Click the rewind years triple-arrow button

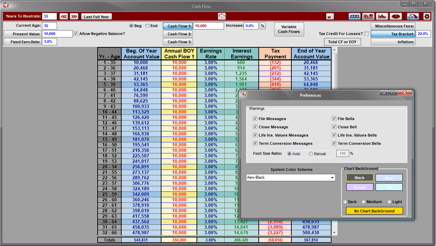click(64, 16)
